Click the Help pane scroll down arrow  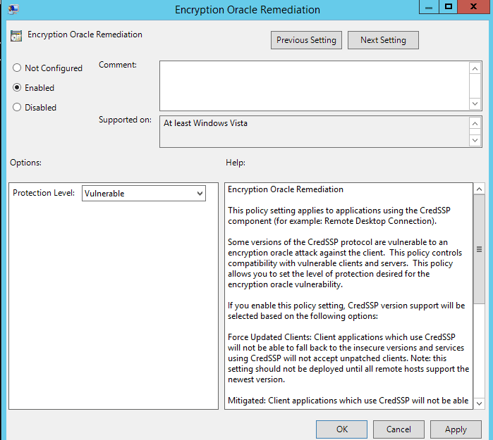click(x=479, y=403)
